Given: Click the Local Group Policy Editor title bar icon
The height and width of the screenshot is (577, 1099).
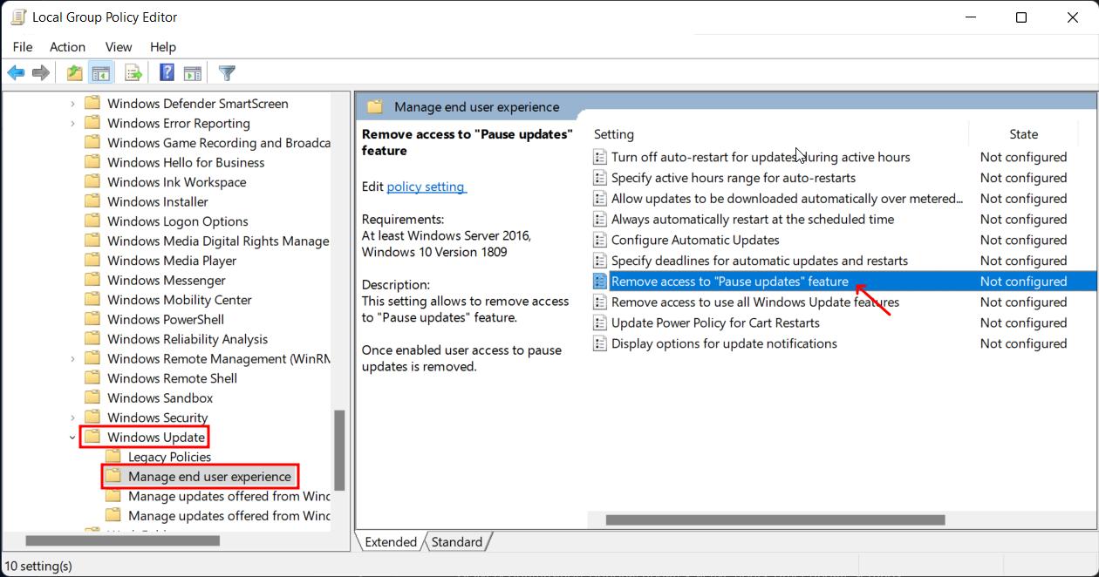Looking at the screenshot, I should pos(17,17).
